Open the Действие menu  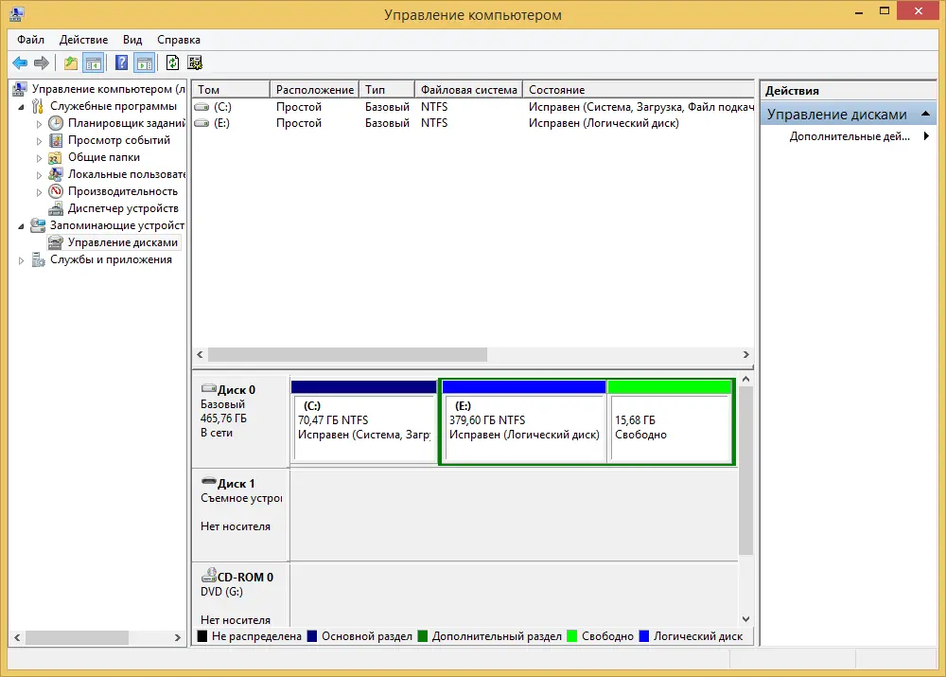tap(83, 40)
